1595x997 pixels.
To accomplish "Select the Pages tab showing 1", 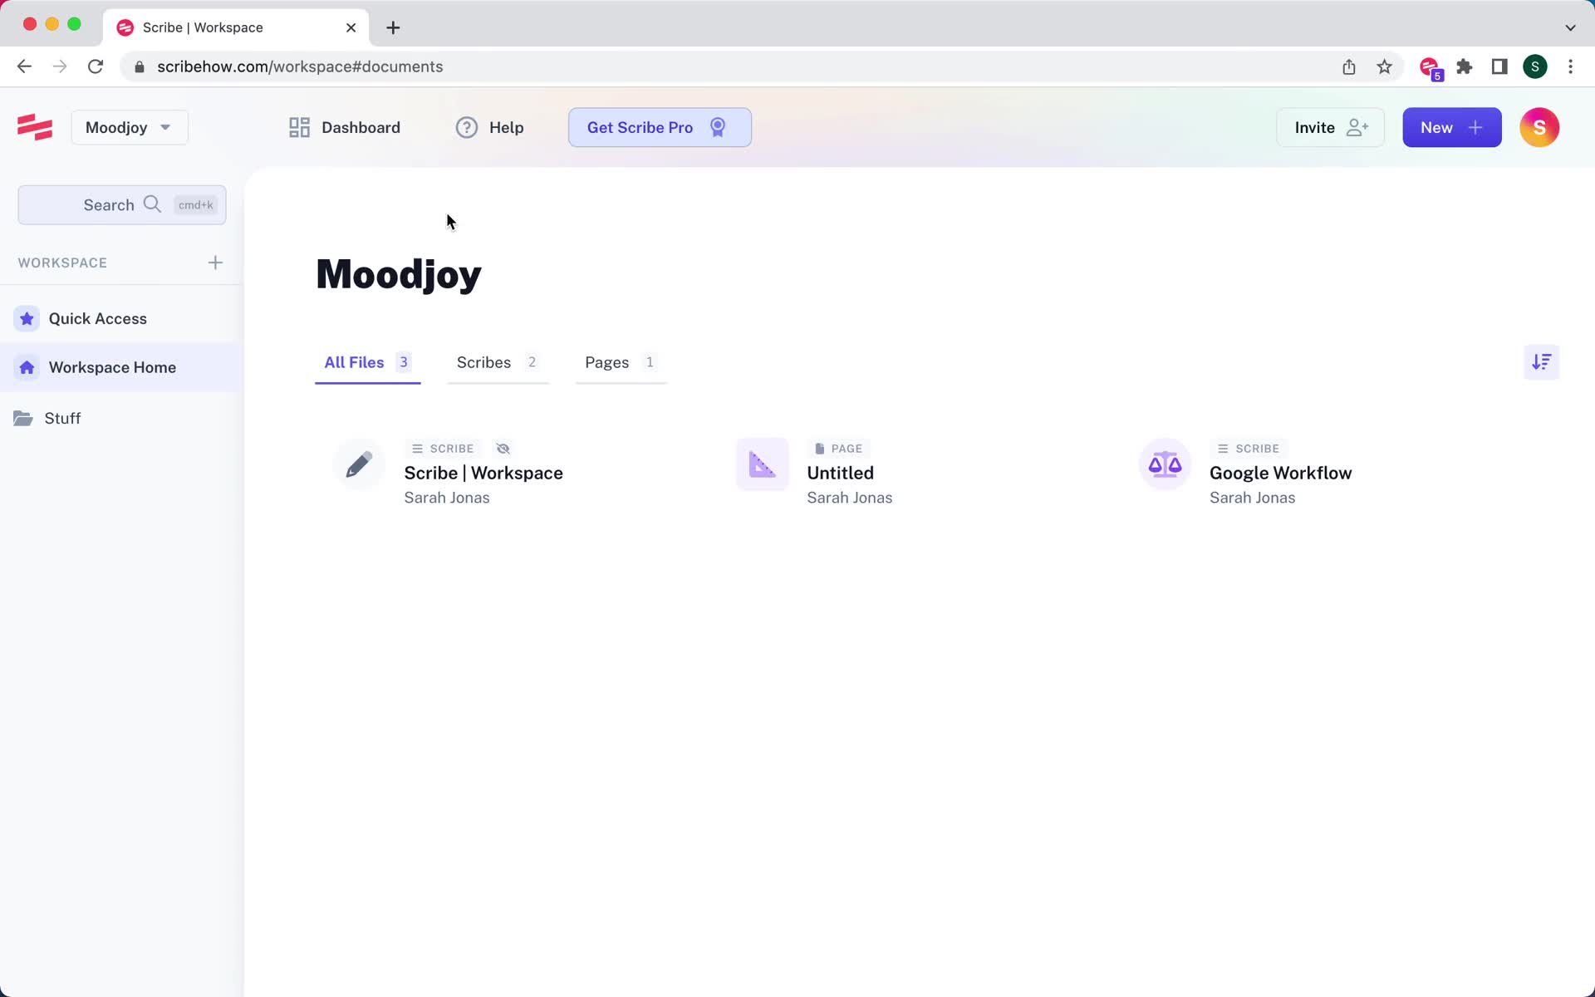I will point(620,361).
